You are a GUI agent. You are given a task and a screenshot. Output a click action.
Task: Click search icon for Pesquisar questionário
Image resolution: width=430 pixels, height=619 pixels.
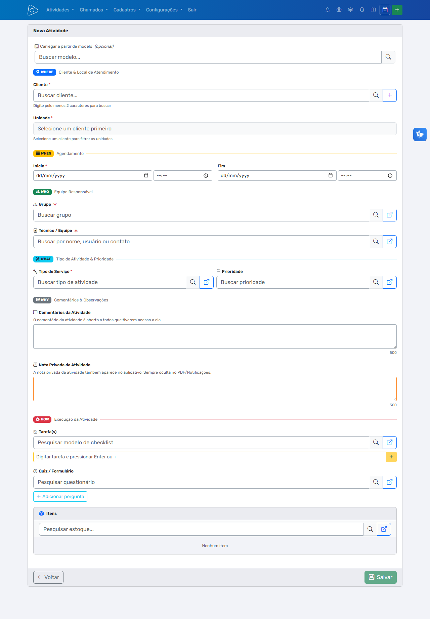tap(376, 482)
